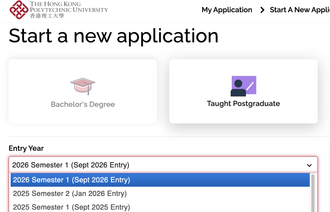Viewport: 330px width, 212px height.
Task: Click the Chinese university name text
Action: pyautogui.click(x=47, y=16)
